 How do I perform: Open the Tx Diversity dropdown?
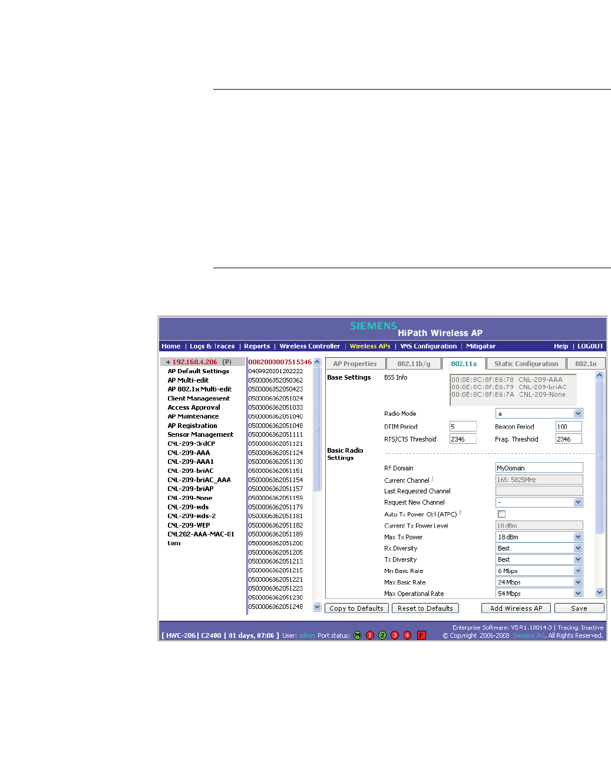pyautogui.click(x=539, y=559)
